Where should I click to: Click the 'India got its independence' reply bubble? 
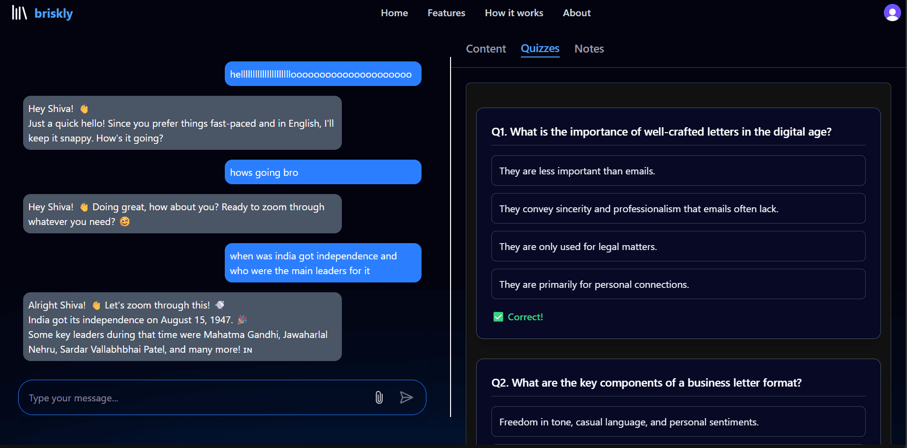182,327
